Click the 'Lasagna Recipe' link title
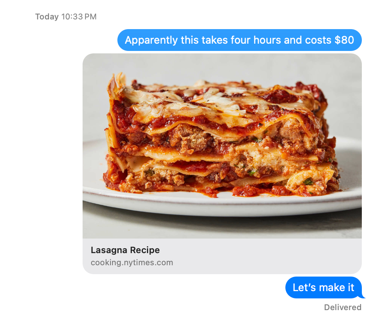 [x=125, y=250]
